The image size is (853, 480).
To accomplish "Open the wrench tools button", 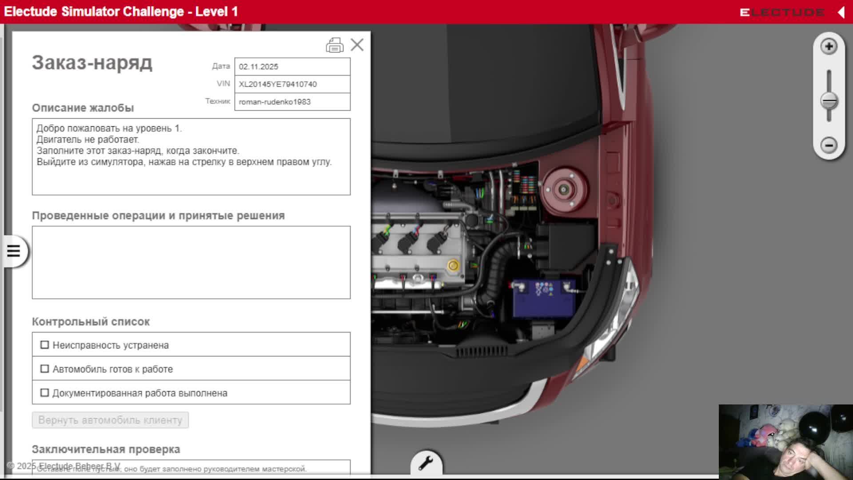I will [x=426, y=464].
